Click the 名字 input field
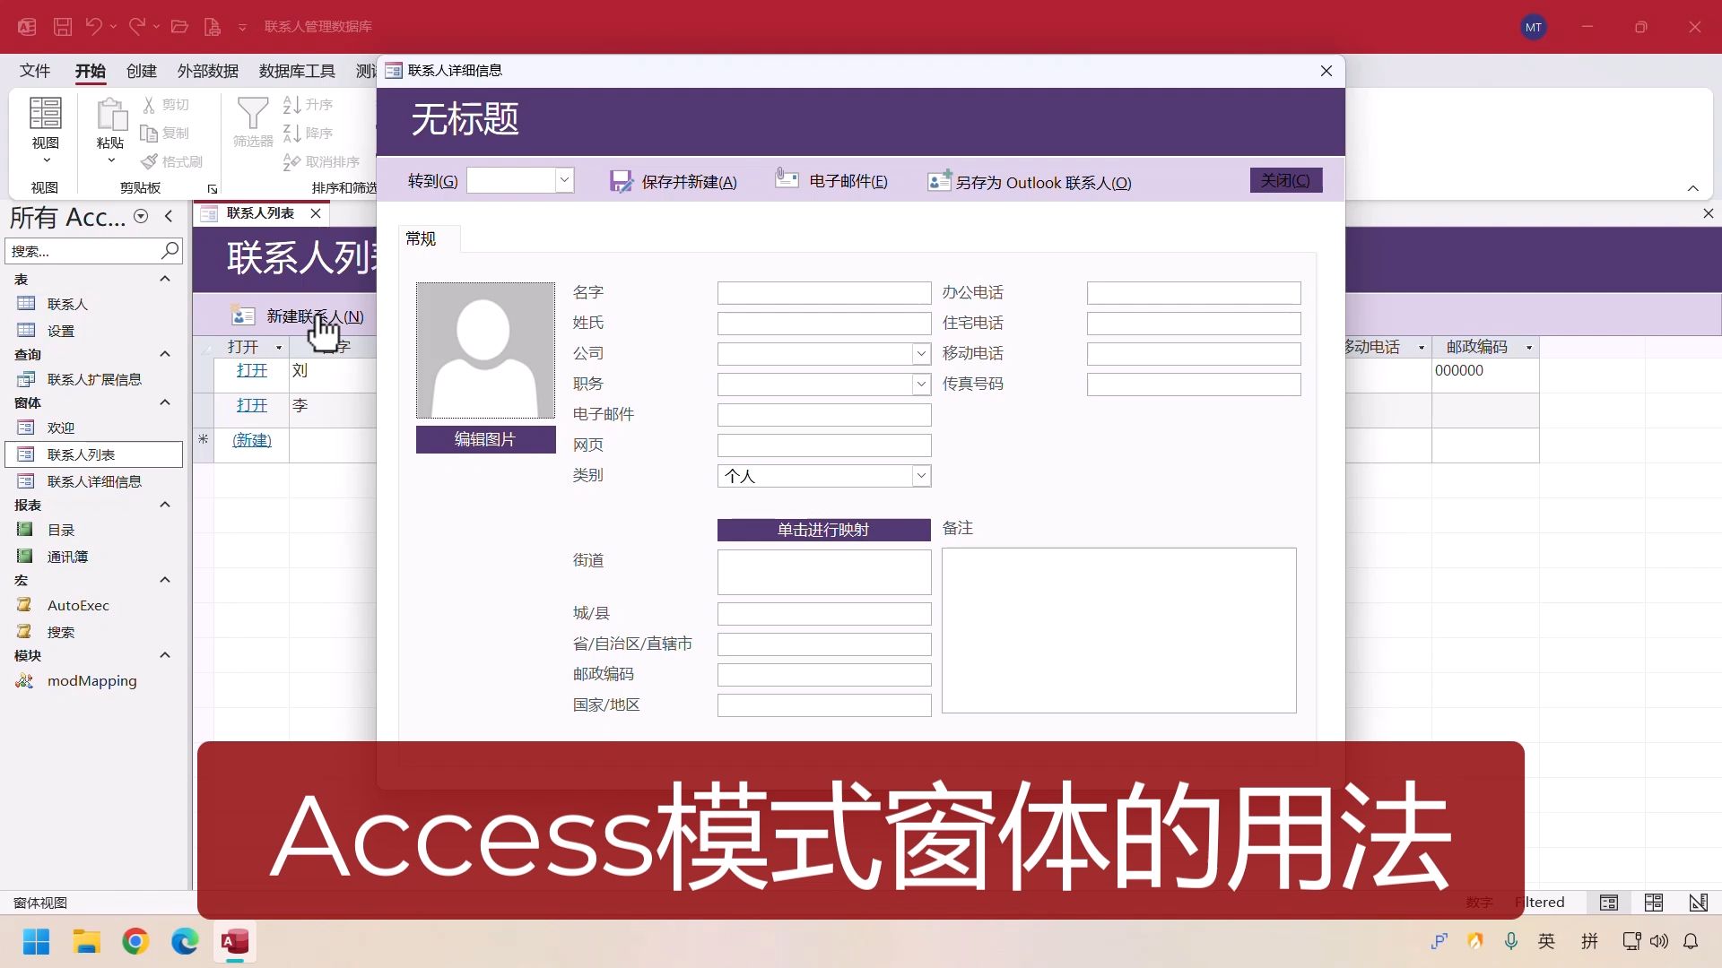This screenshot has height=968, width=1722. coord(824,293)
